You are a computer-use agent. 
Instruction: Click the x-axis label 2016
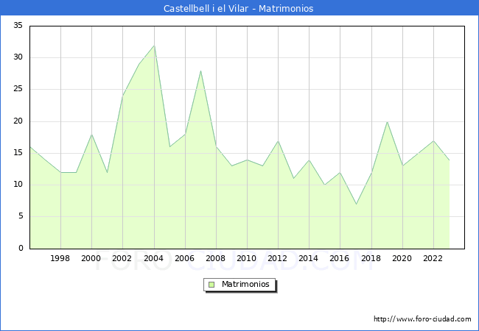click(x=340, y=258)
